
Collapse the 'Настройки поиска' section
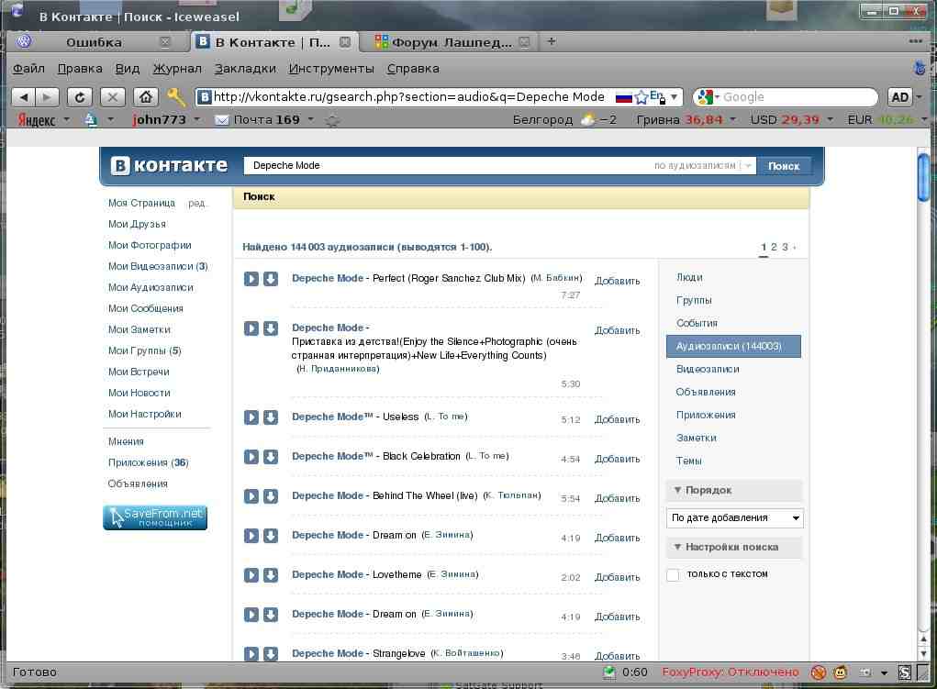coord(734,547)
